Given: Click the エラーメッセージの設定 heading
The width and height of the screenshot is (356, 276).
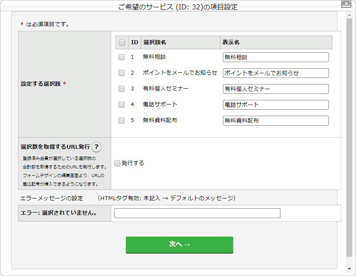Looking at the screenshot, I should pyautogui.click(x=52, y=198).
